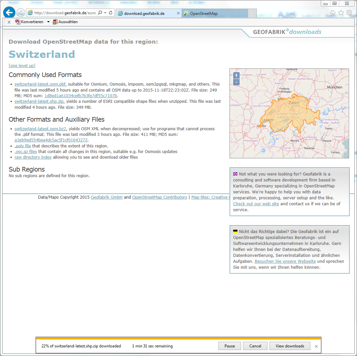
Task: Zoom out on the Switzerland map
Action: [x=236, y=82]
